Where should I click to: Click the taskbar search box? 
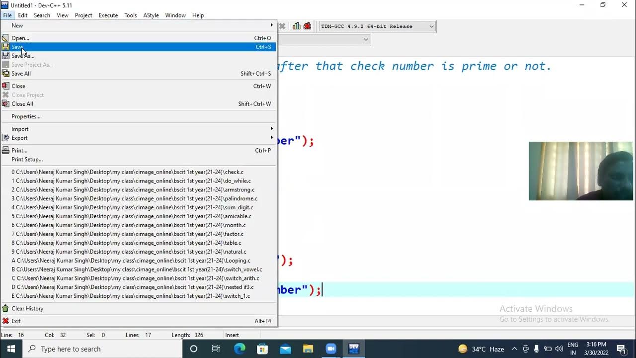[103, 349]
